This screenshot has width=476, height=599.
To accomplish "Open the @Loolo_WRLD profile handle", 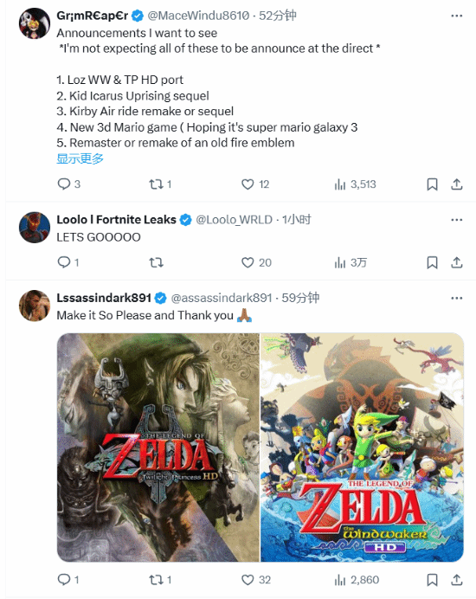I will 234,220.
